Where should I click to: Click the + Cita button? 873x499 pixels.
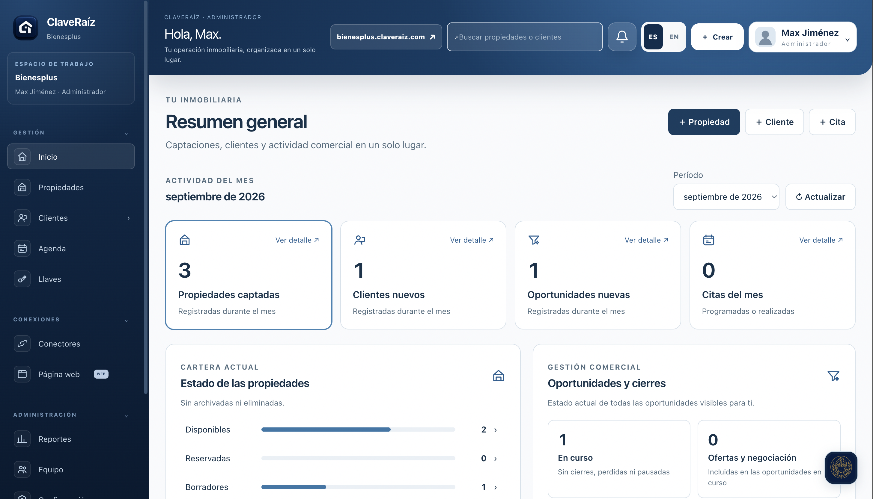tap(832, 122)
